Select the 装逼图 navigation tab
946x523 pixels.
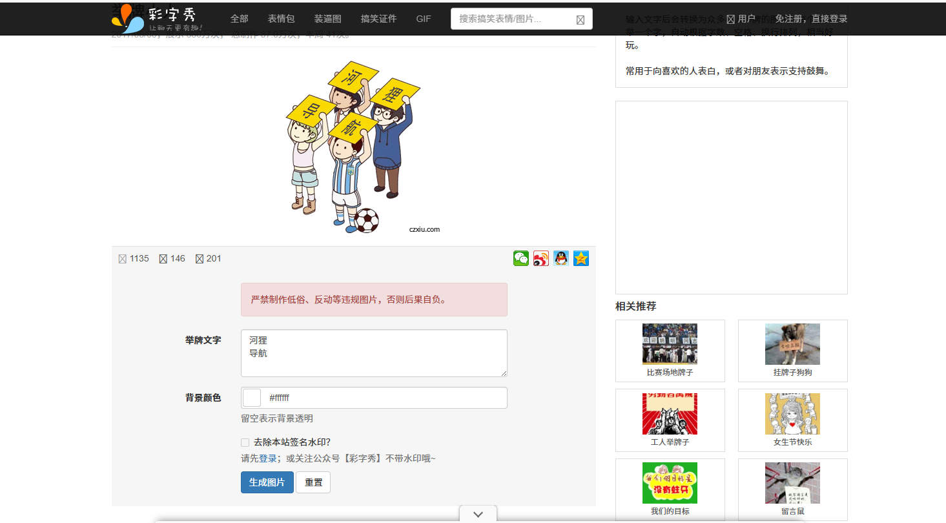pos(327,19)
